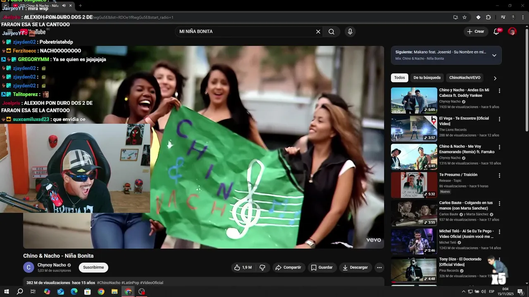Open Windows Start menu
Screen dimensions: 529x297
7,292
